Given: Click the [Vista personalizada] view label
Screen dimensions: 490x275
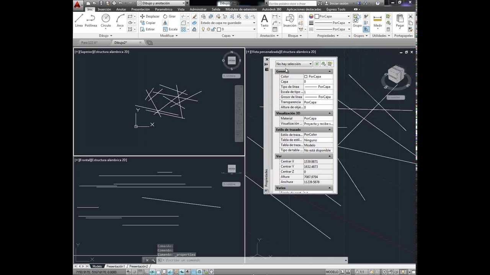Looking at the screenshot, I should (x=265, y=52).
